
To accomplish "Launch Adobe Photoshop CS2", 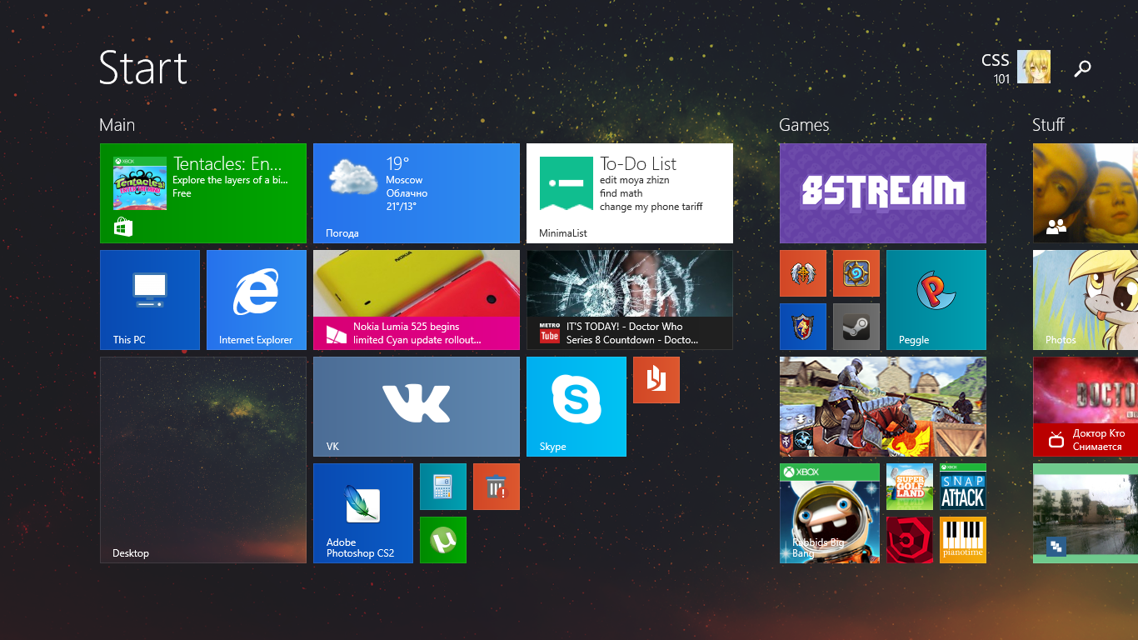I will point(363,513).
